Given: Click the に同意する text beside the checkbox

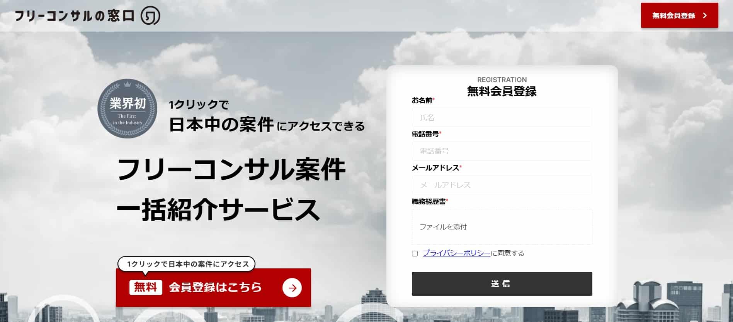Looking at the screenshot, I should pyautogui.click(x=507, y=253).
